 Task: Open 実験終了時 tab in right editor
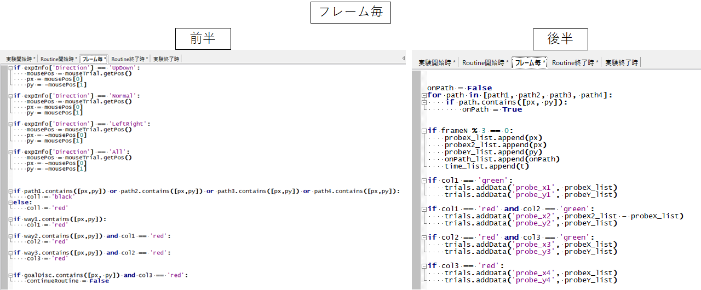622,63
